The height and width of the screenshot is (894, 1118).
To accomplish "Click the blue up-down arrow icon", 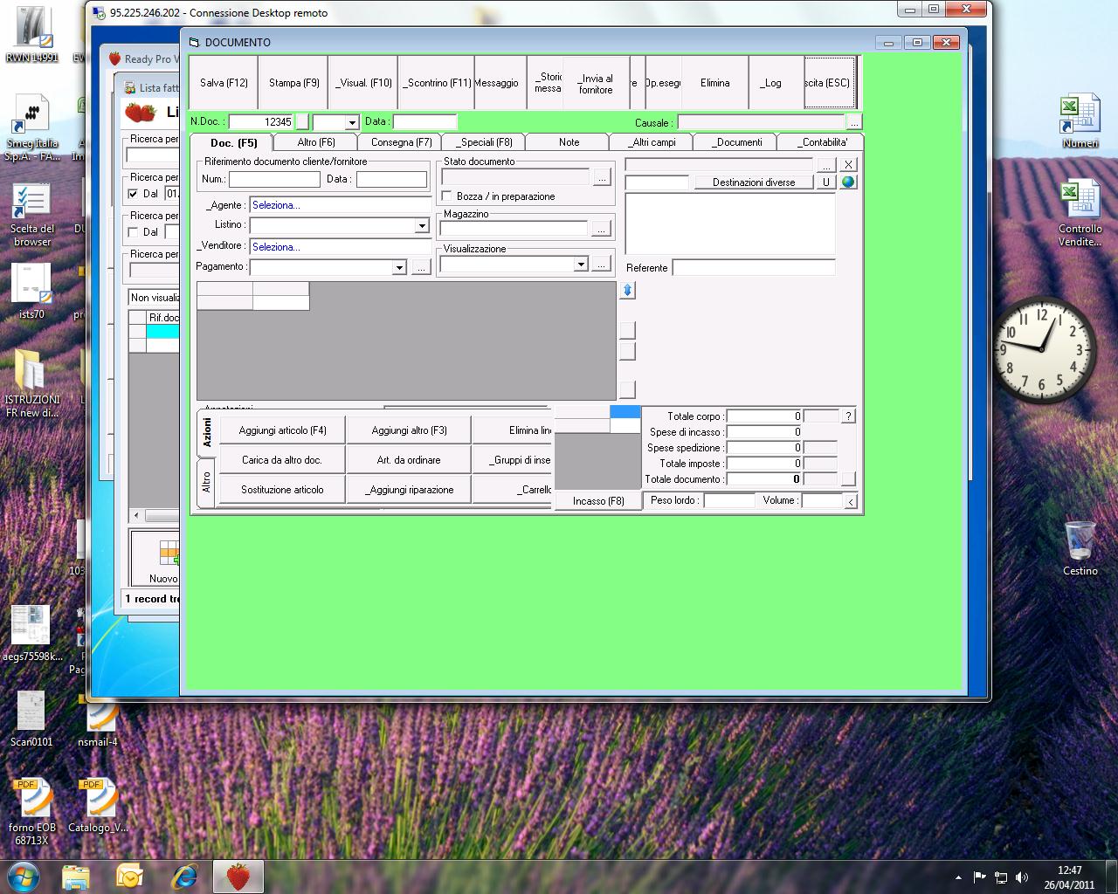I will 627,290.
